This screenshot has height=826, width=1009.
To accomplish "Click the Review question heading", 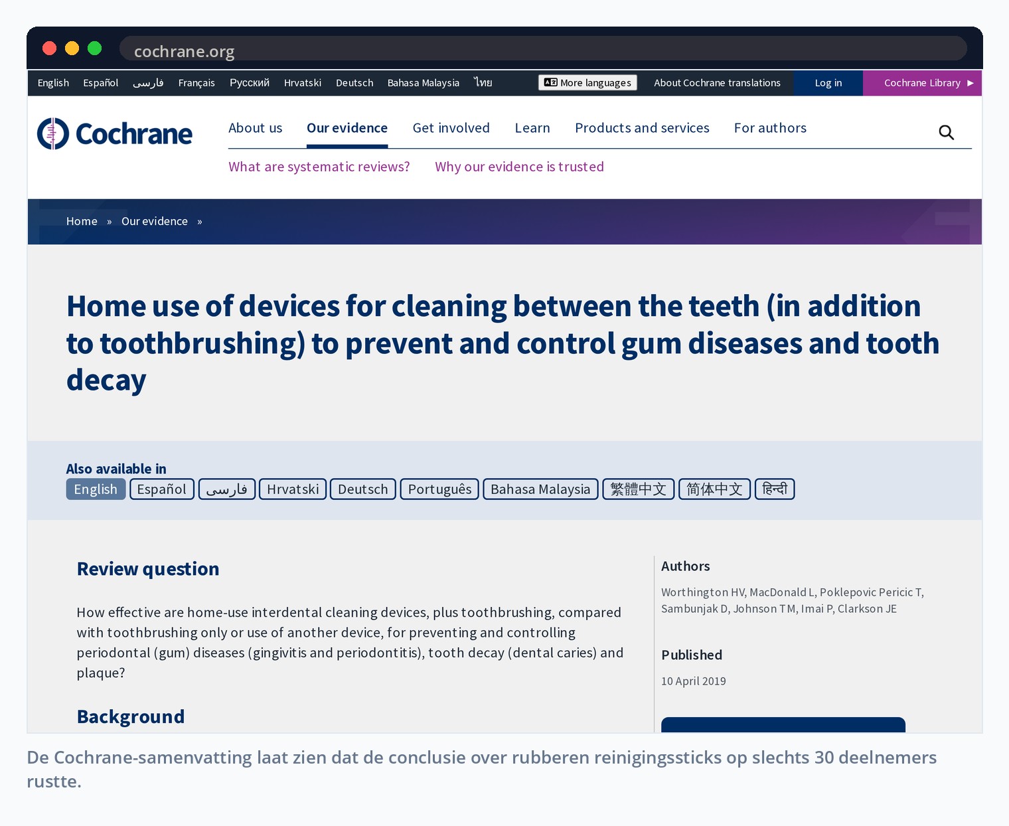I will point(148,569).
